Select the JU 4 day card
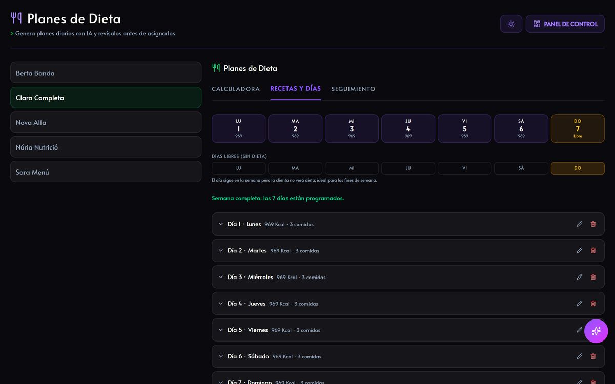This screenshot has width=615, height=384. click(408, 129)
